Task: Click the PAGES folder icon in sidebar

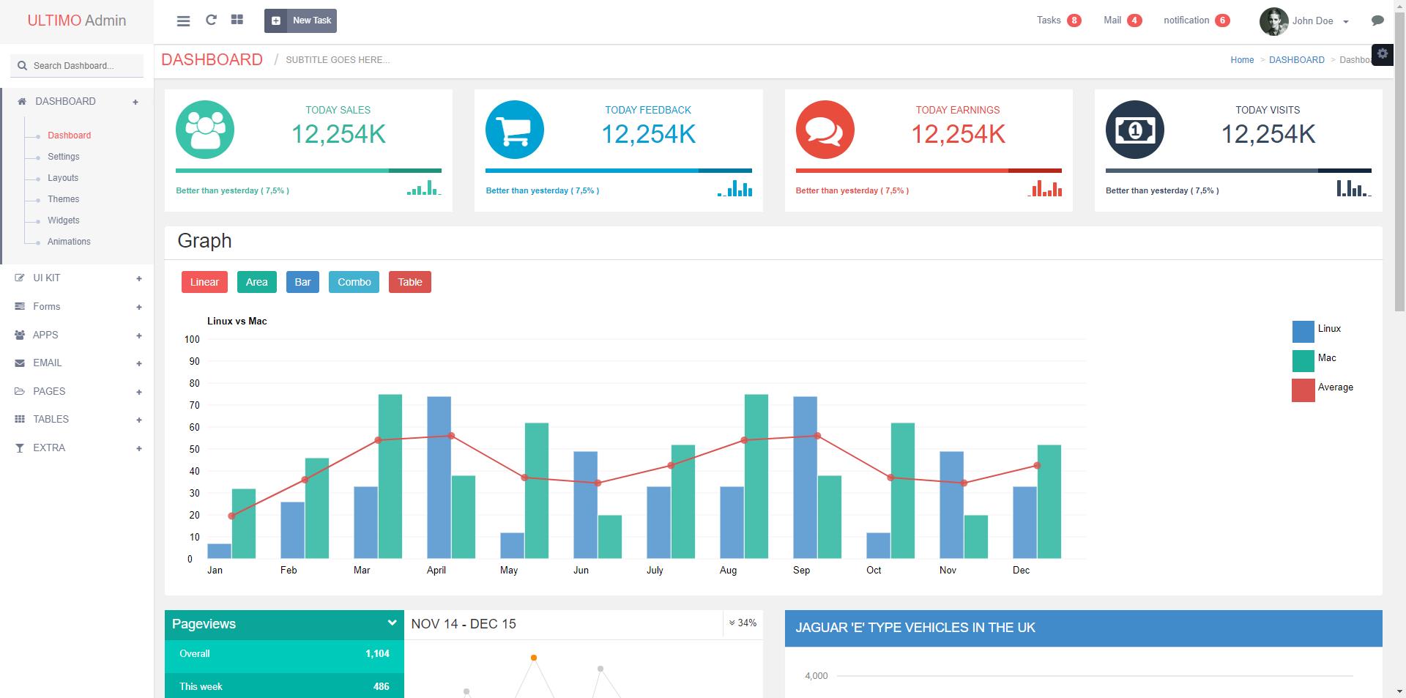Action: pos(20,391)
